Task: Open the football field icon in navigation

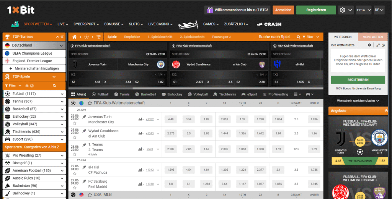Action: tap(15, 24)
